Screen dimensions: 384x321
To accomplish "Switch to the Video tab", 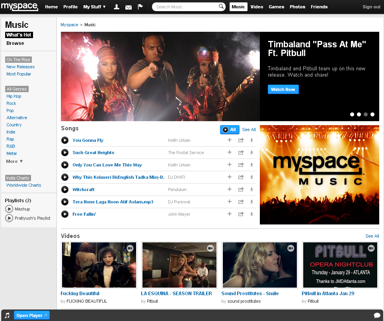I will (x=257, y=7).
